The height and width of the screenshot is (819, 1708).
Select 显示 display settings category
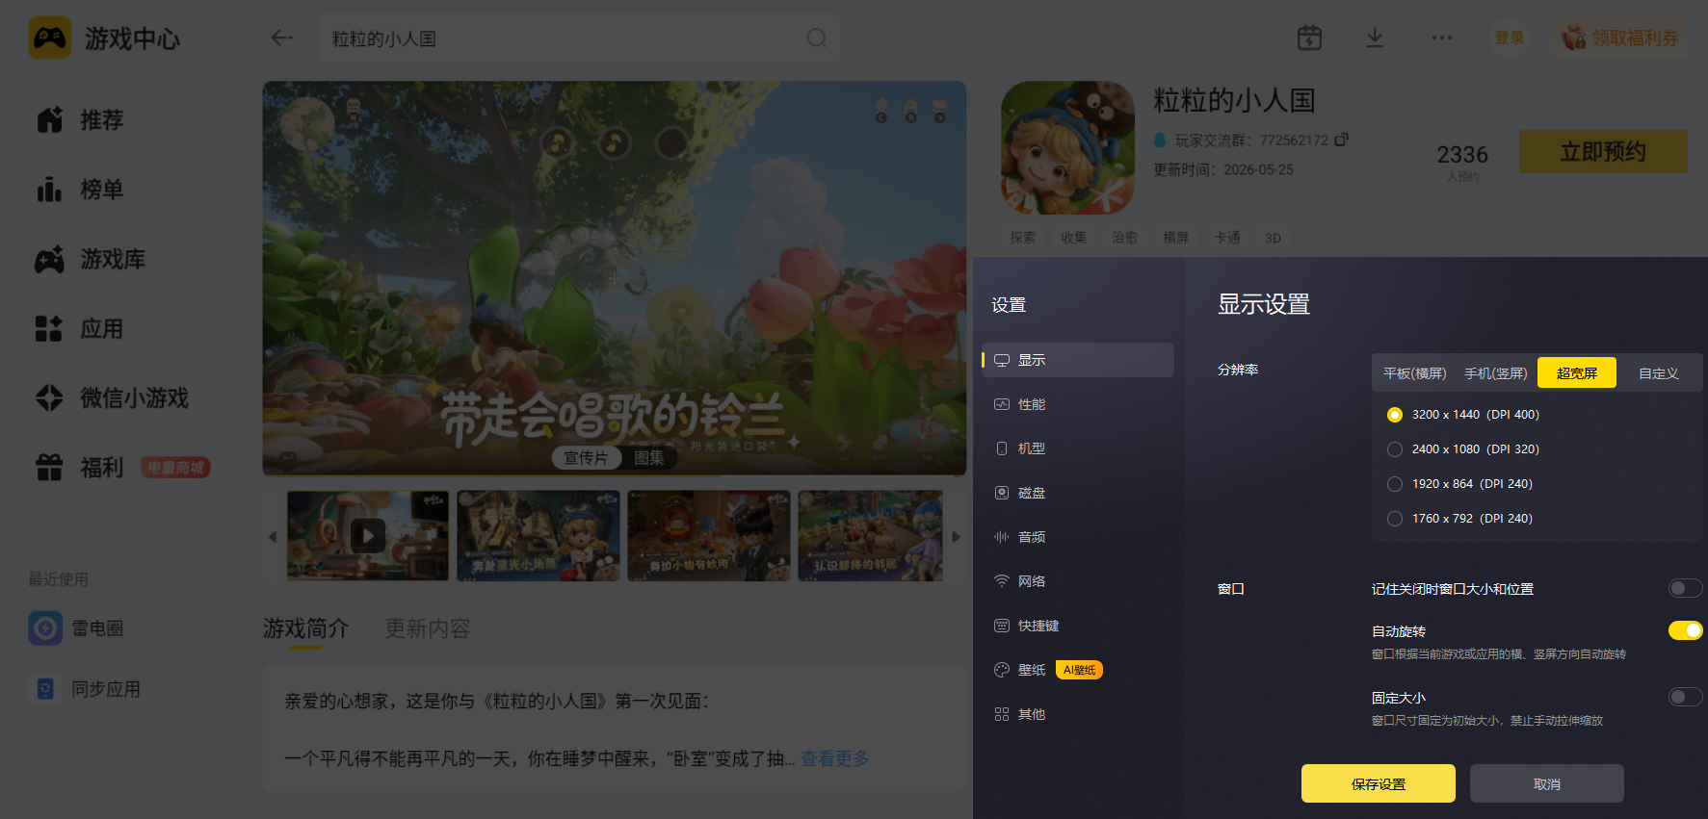click(1078, 360)
